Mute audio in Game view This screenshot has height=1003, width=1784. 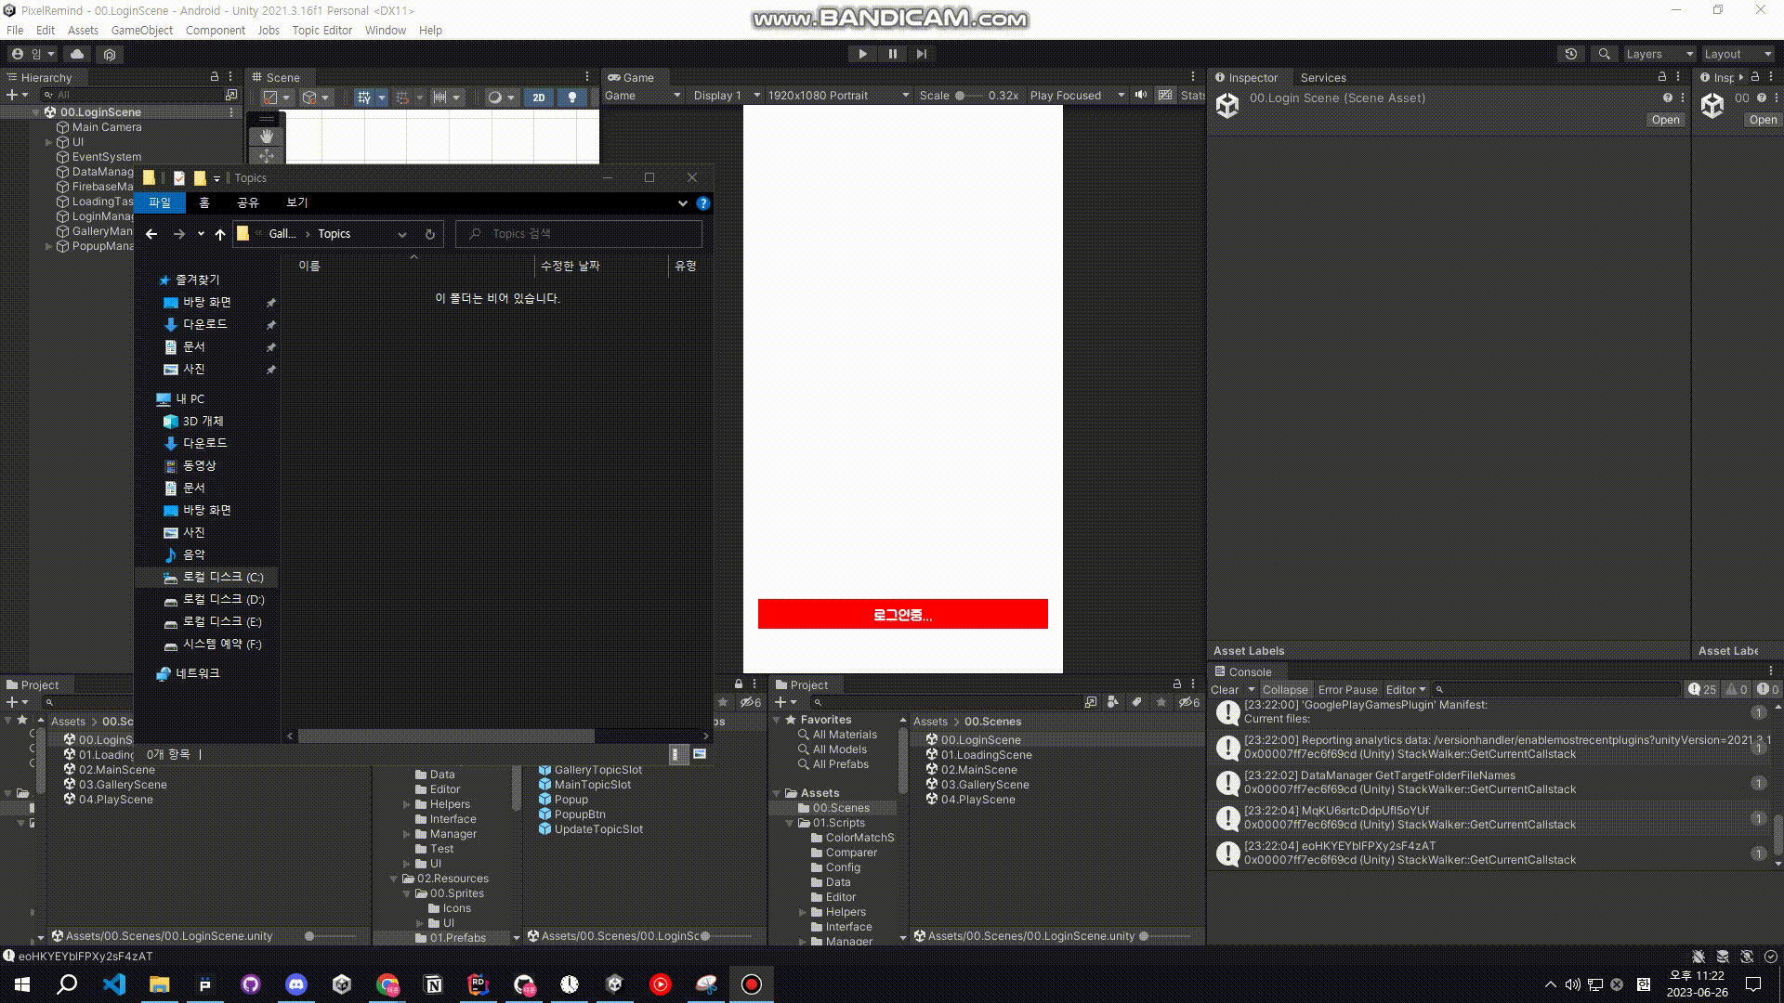pyautogui.click(x=1141, y=95)
